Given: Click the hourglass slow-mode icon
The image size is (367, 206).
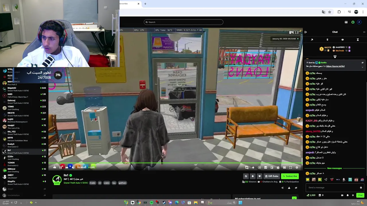Looking at the screenshot, I should pos(358,40).
